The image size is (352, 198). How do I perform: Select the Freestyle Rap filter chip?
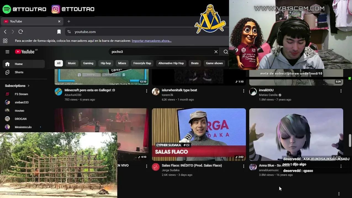pos(142,63)
